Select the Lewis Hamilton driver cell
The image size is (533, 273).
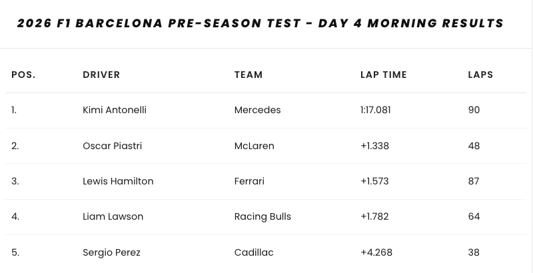tap(118, 181)
